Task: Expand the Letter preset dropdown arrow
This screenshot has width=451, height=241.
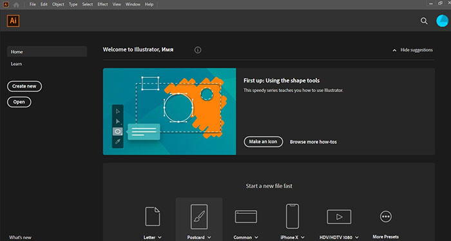Action: click(160, 238)
